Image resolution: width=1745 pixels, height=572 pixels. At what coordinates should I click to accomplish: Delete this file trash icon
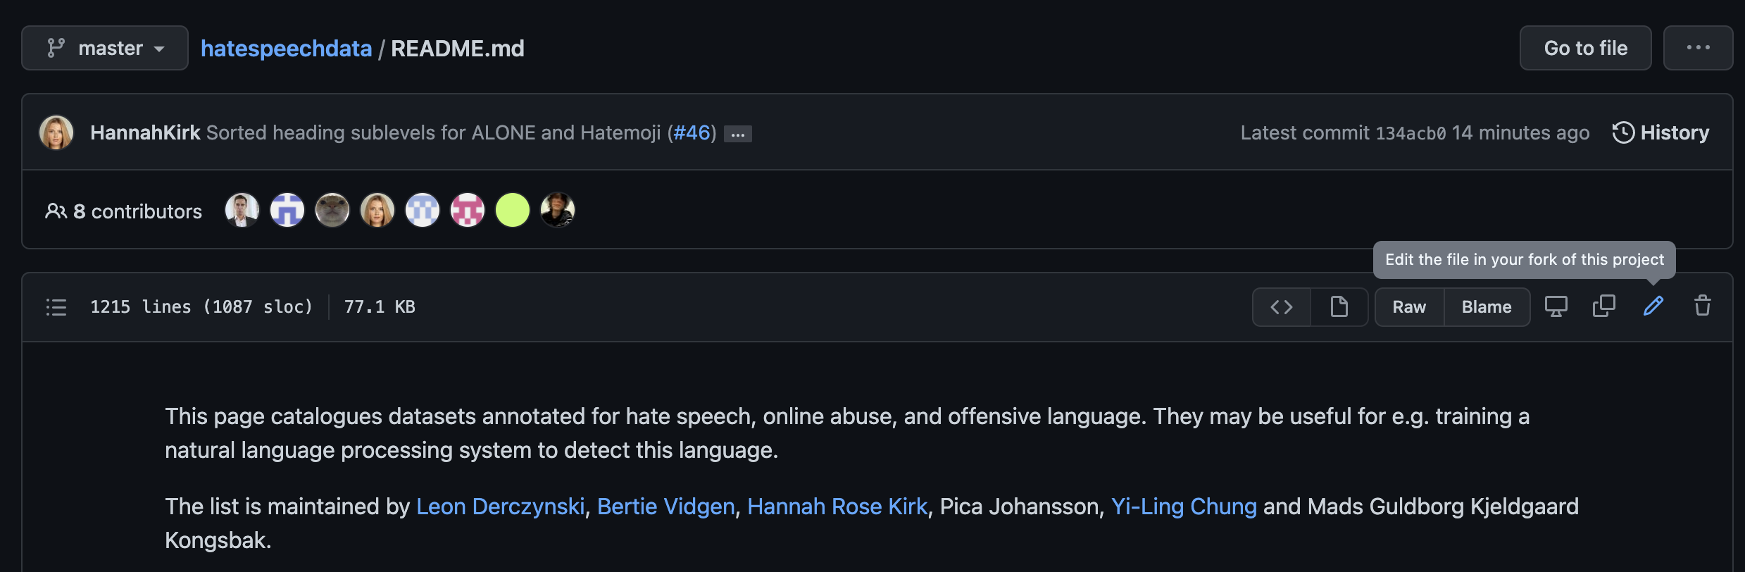tap(1703, 306)
